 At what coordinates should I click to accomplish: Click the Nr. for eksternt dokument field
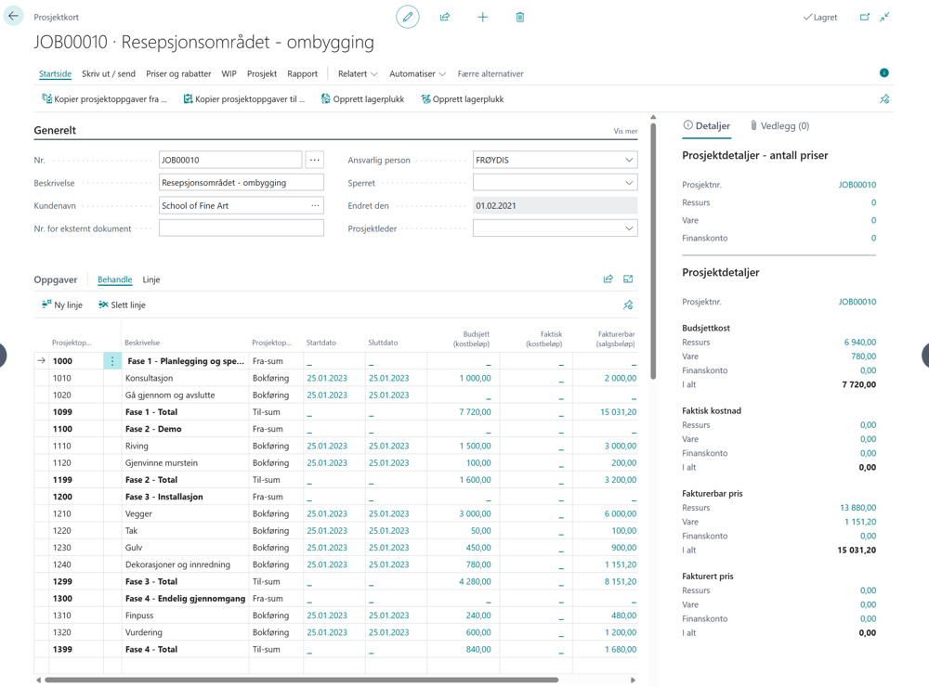tap(242, 228)
